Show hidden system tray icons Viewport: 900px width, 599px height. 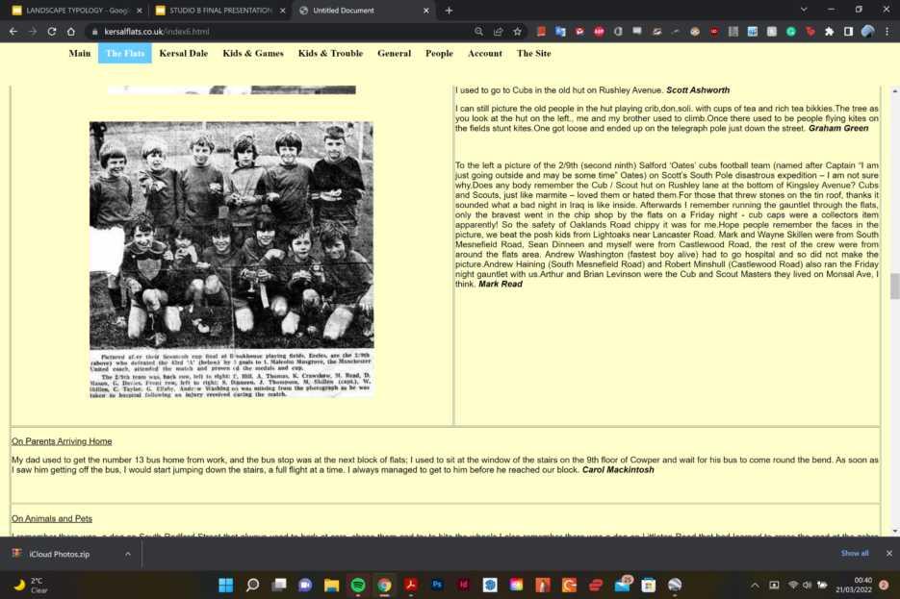coord(756,586)
